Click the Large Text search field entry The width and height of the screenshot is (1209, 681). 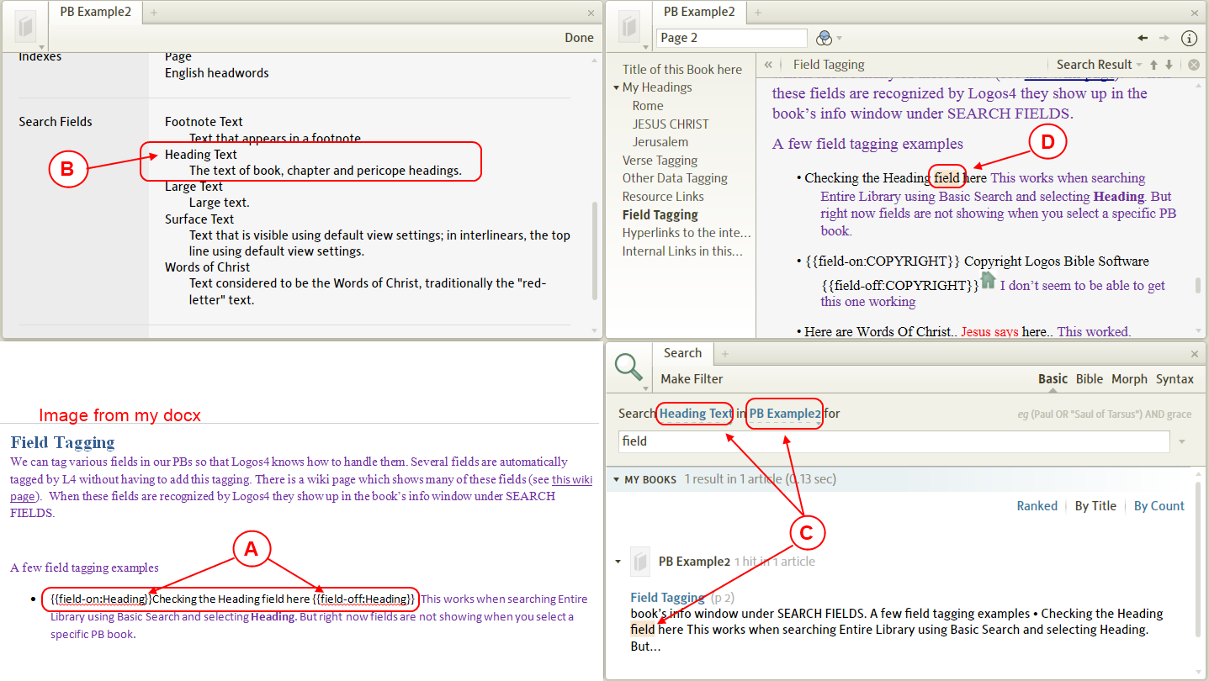(x=194, y=187)
